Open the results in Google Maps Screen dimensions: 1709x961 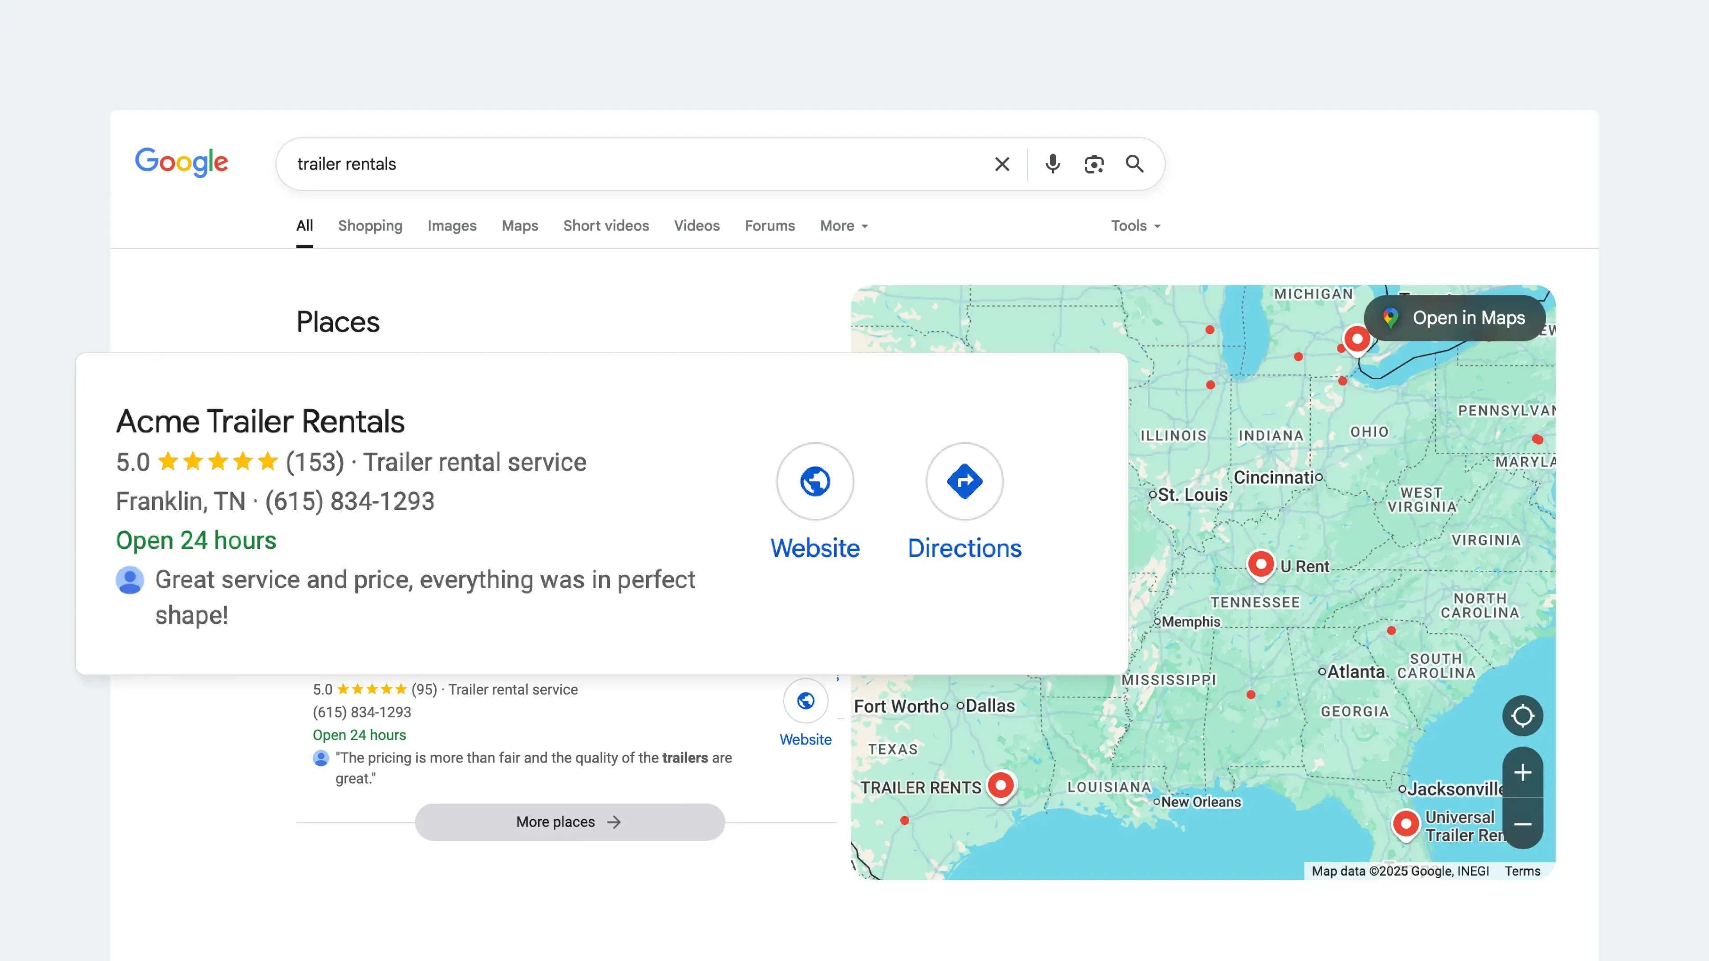tap(1454, 318)
